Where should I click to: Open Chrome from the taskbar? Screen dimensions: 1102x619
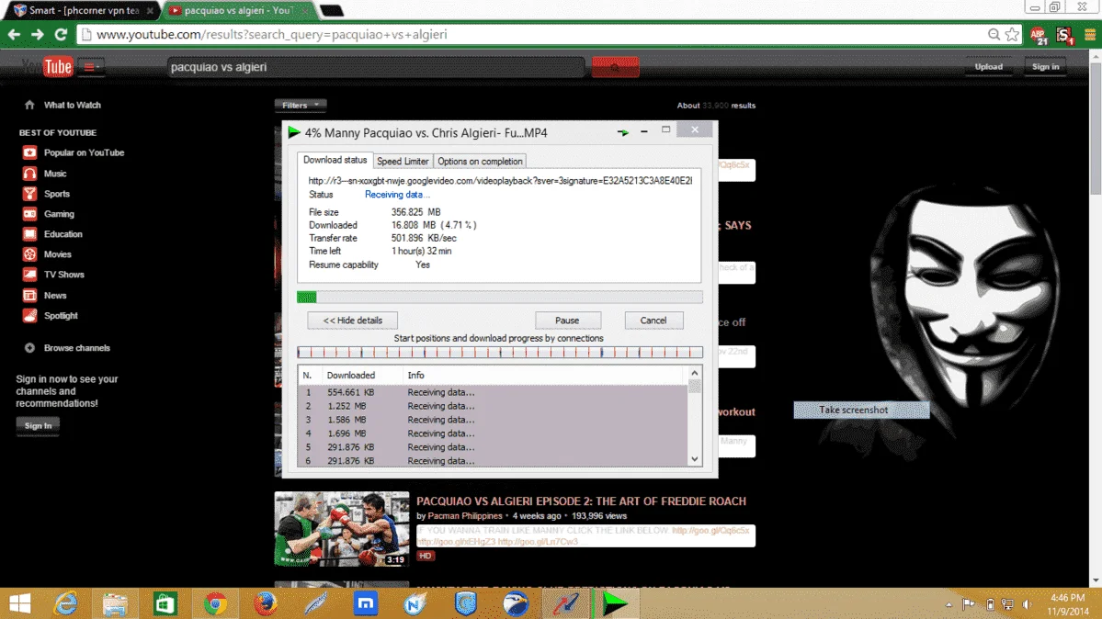pos(215,603)
